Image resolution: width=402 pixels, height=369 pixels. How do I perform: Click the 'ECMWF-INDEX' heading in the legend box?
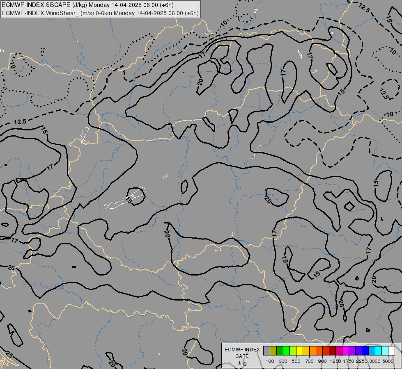point(242,350)
